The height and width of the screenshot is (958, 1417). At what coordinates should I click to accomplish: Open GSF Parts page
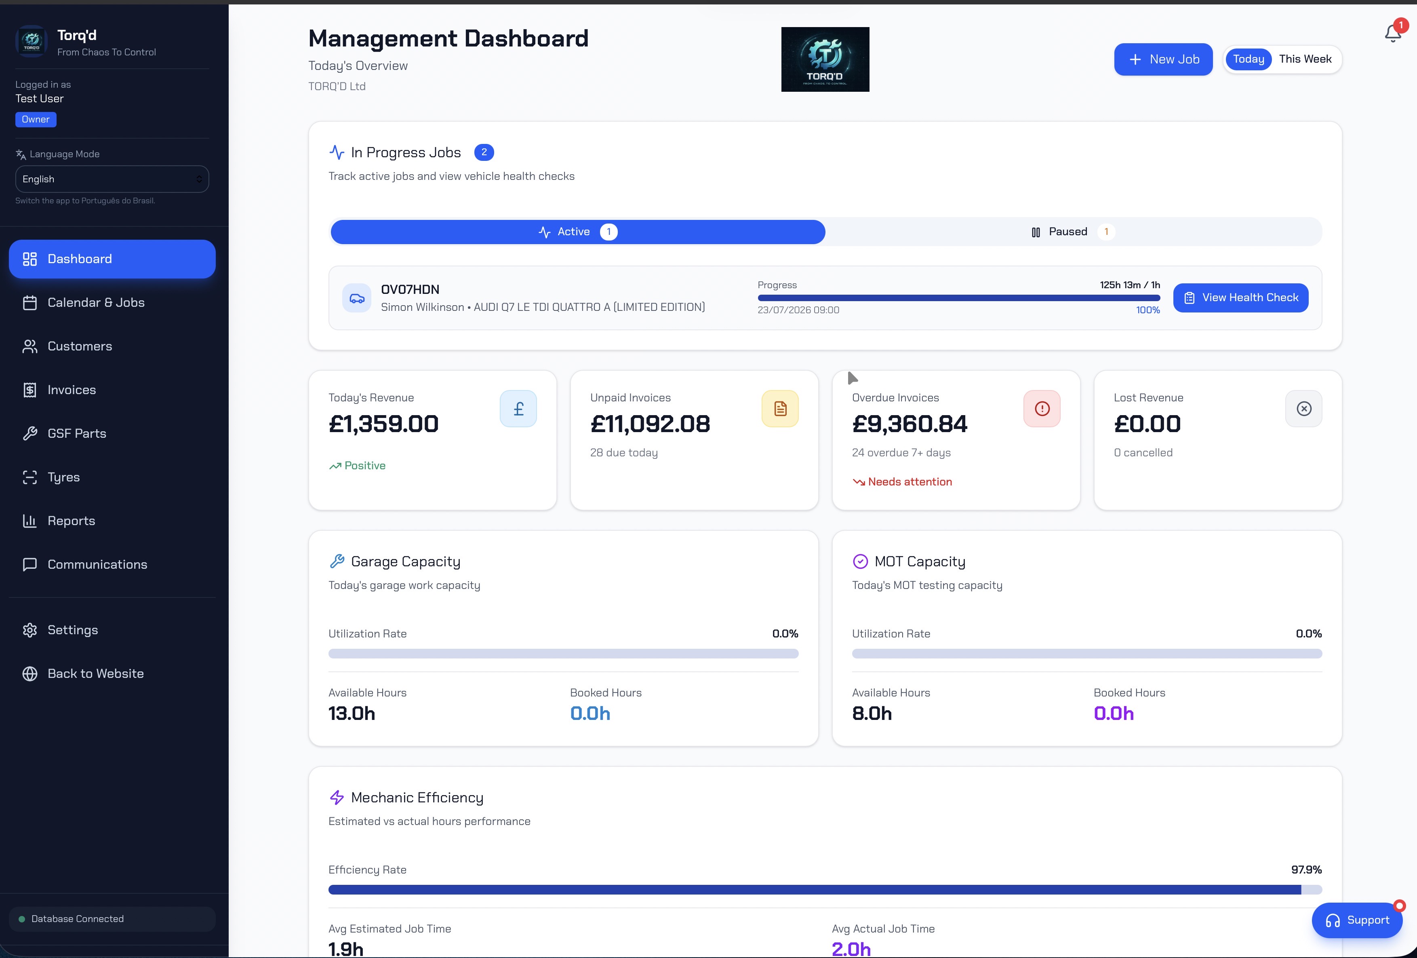coord(112,434)
